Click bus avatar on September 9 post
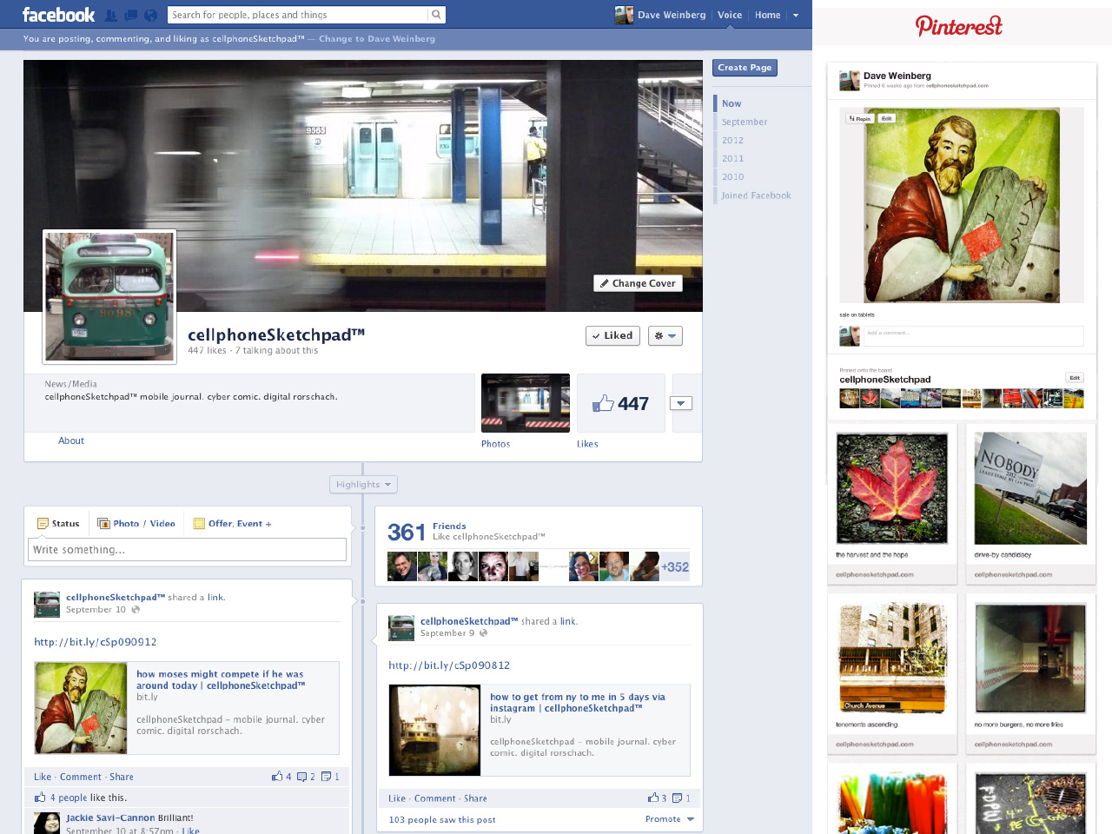 [x=401, y=628]
